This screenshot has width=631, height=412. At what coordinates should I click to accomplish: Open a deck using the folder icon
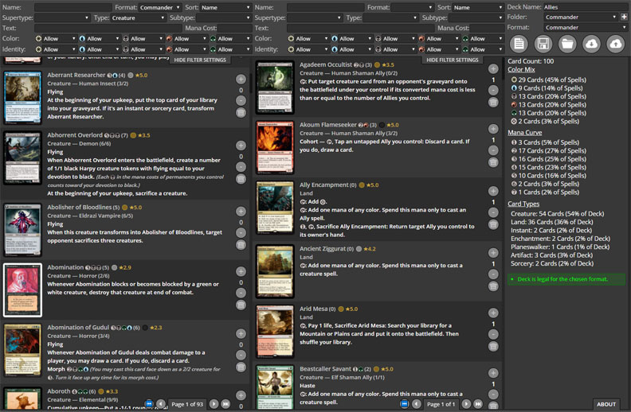(x=567, y=44)
